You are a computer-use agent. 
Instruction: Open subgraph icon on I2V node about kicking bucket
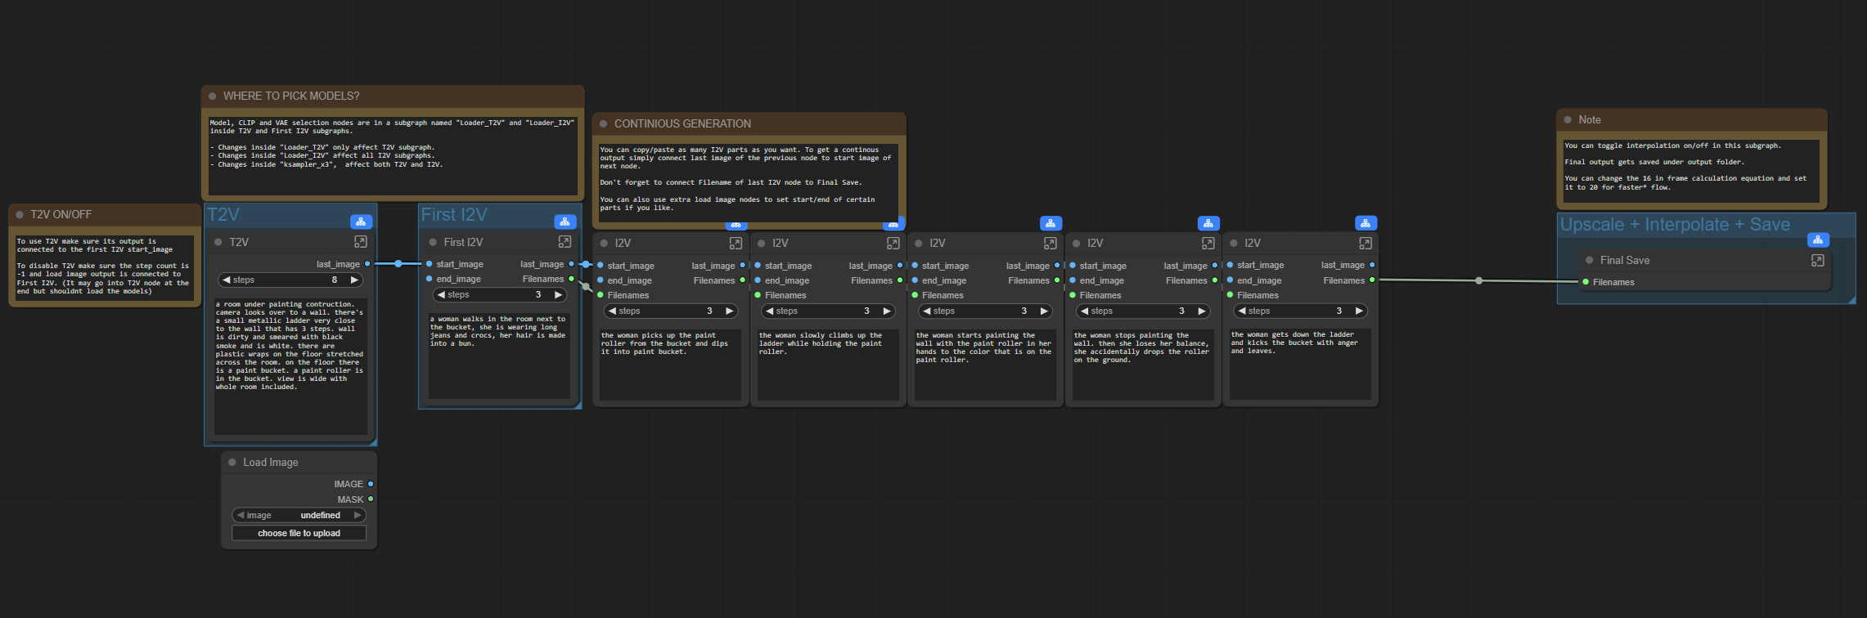(x=1365, y=243)
